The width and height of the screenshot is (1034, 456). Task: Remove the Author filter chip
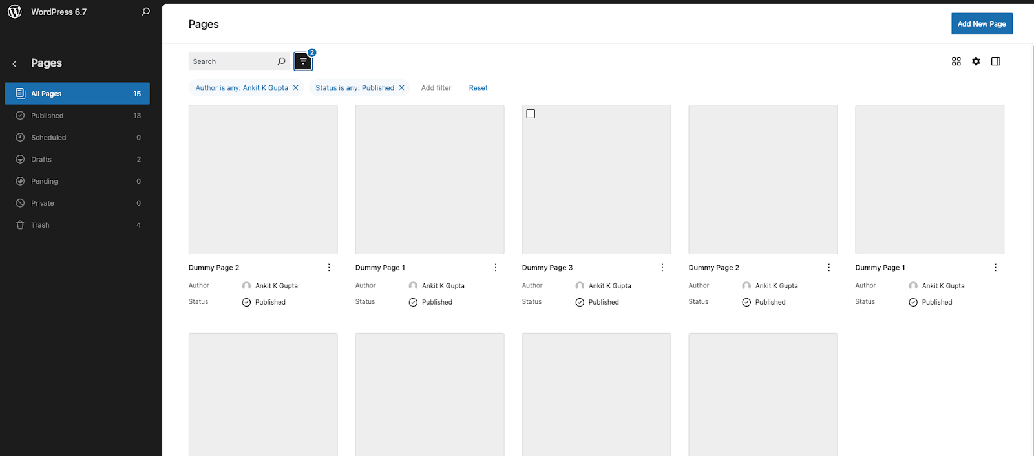pos(296,88)
